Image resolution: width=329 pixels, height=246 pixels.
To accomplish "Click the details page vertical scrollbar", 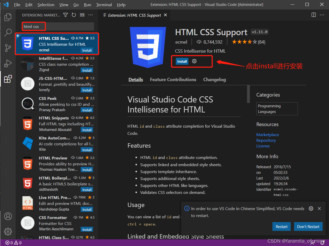I will point(248,94).
